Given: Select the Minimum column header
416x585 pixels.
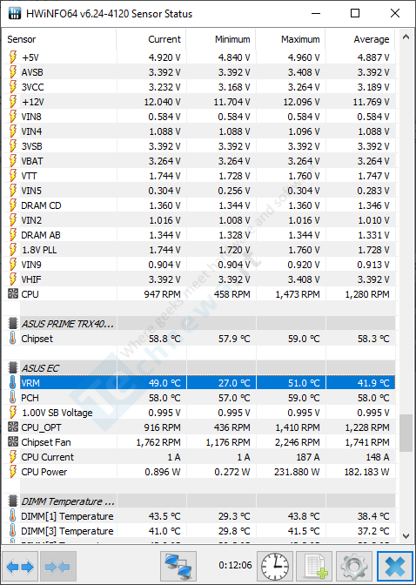Looking at the screenshot, I should click(x=221, y=39).
